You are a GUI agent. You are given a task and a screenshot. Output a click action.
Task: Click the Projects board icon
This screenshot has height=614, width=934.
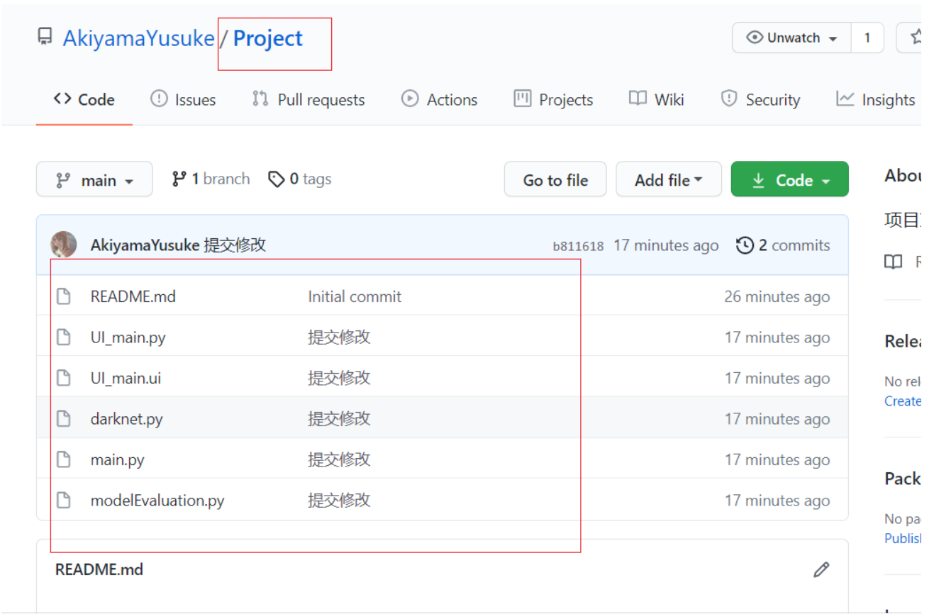click(x=523, y=99)
